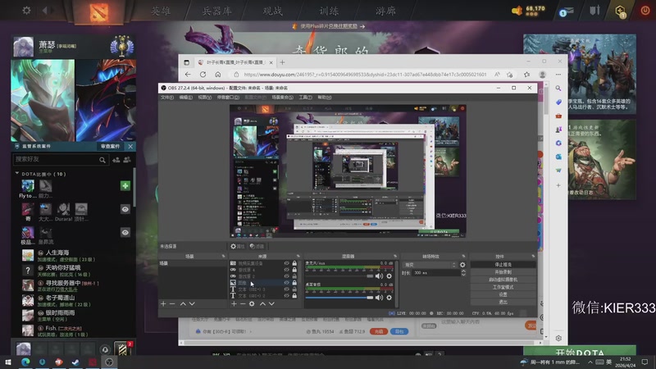Screen dimensions: 656x369
Task: Show hidden Windows tray icons chevron
Action: [x=590, y=362]
